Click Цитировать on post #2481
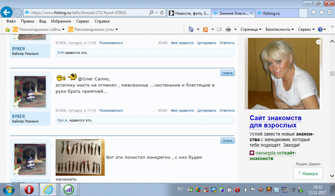The height and width of the screenshot is (196, 335). [207, 111]
